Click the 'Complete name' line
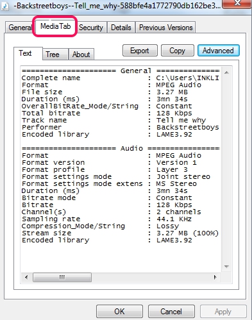 [121, 78]
